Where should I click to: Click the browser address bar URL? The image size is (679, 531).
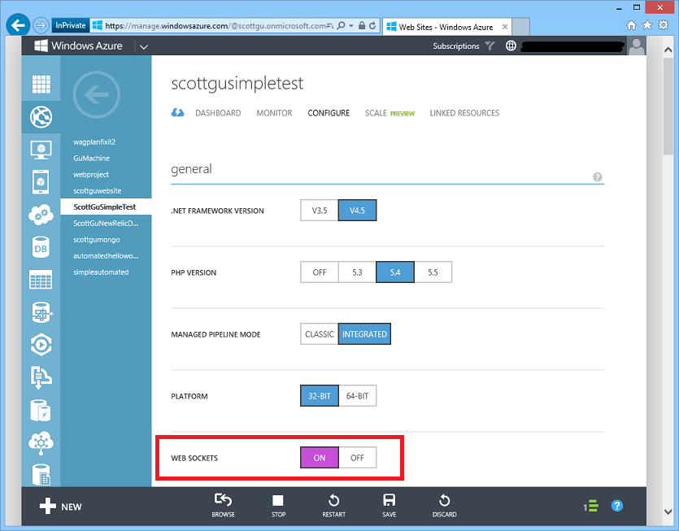[x=219, y=26]
